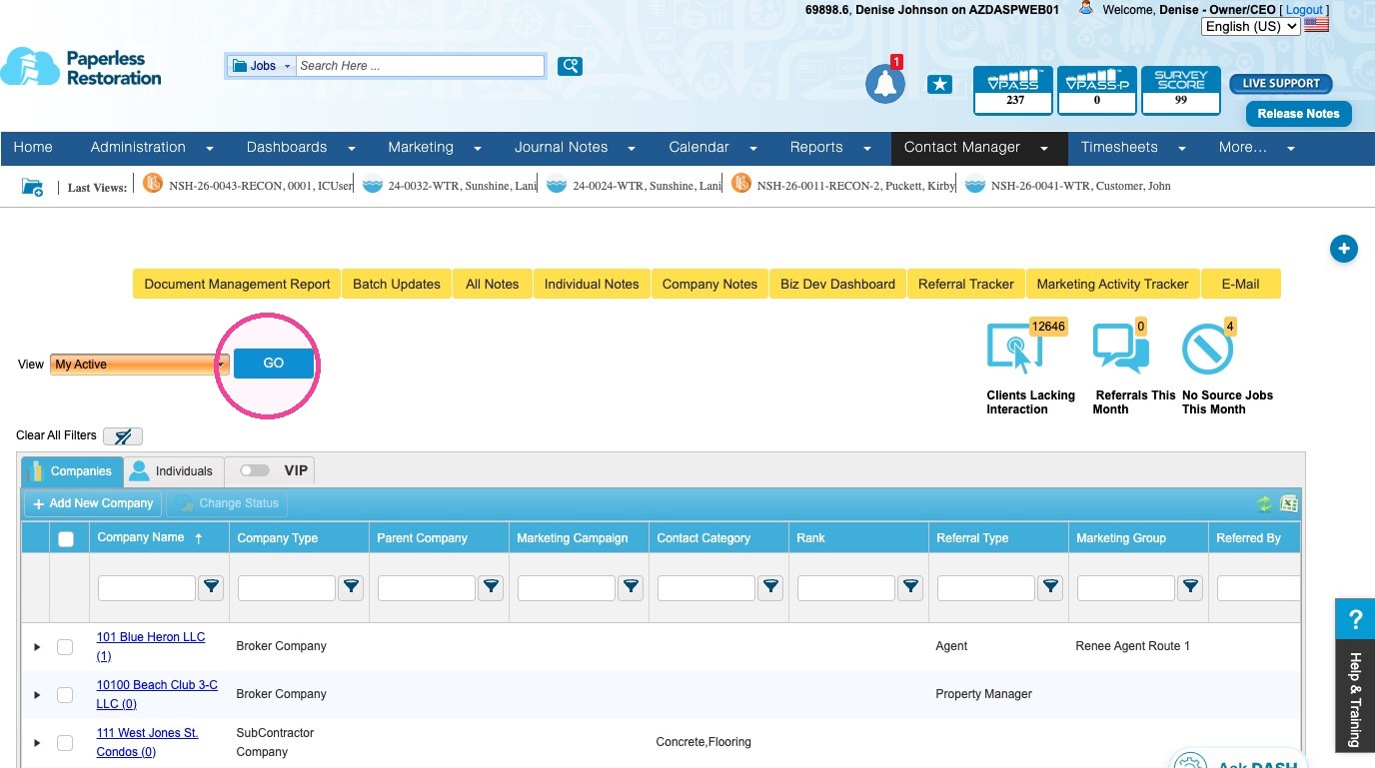Click the Clear All Filters icon

(123, 436)
